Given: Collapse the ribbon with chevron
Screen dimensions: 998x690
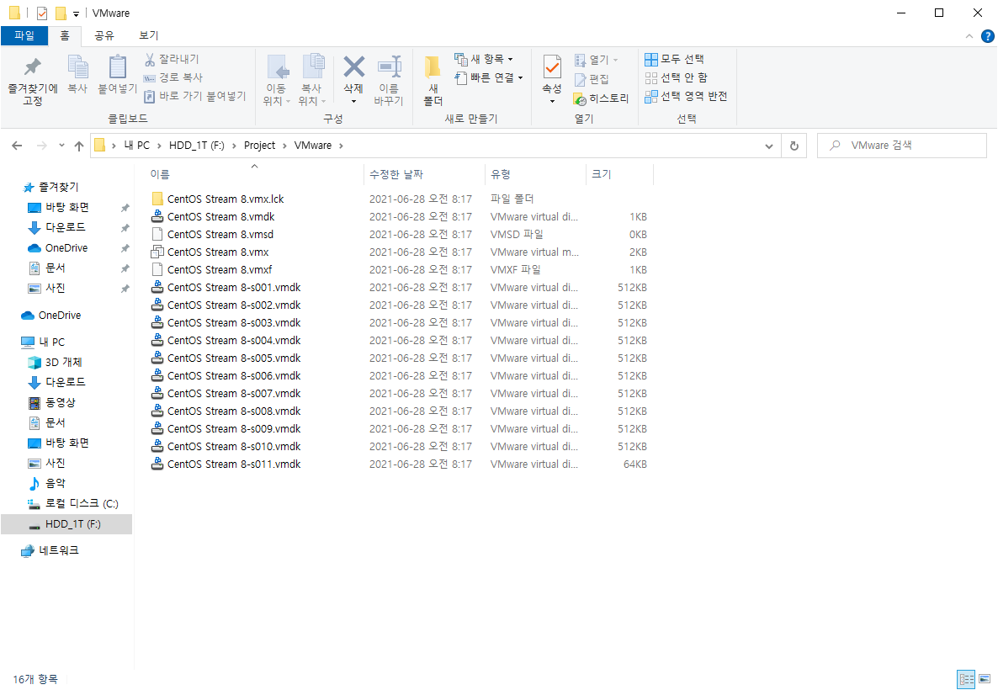Looking at the screenshot, I should coord(969,36).
